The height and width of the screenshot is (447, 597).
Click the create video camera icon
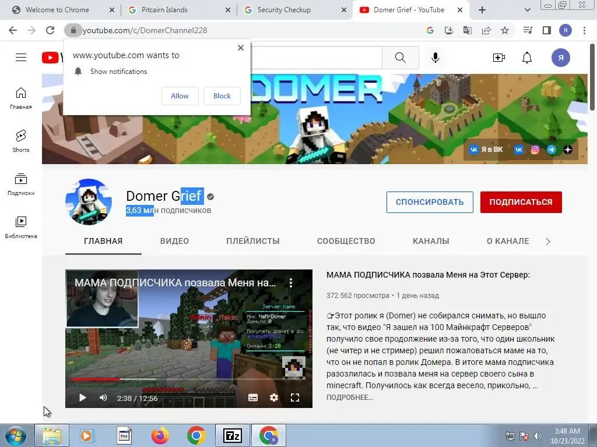click(499, 58)
